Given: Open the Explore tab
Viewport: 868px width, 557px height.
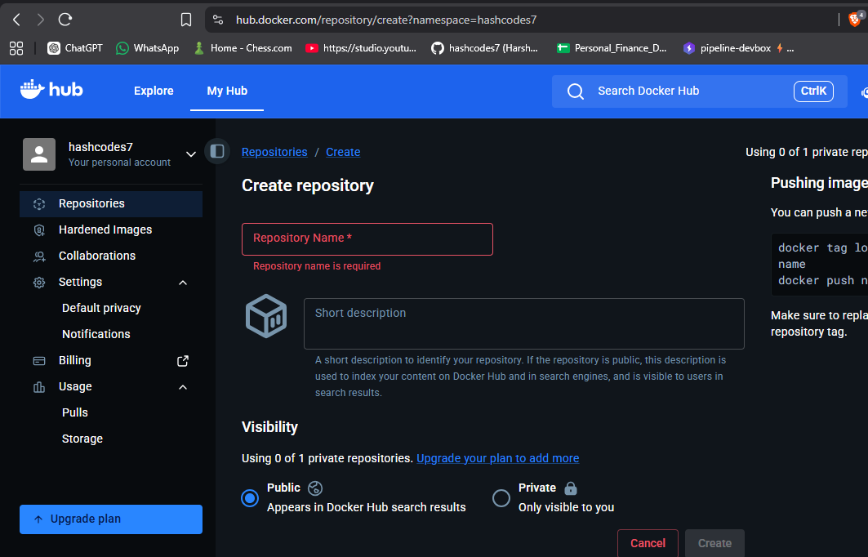Looking at the screenshot, I should 154,91.
